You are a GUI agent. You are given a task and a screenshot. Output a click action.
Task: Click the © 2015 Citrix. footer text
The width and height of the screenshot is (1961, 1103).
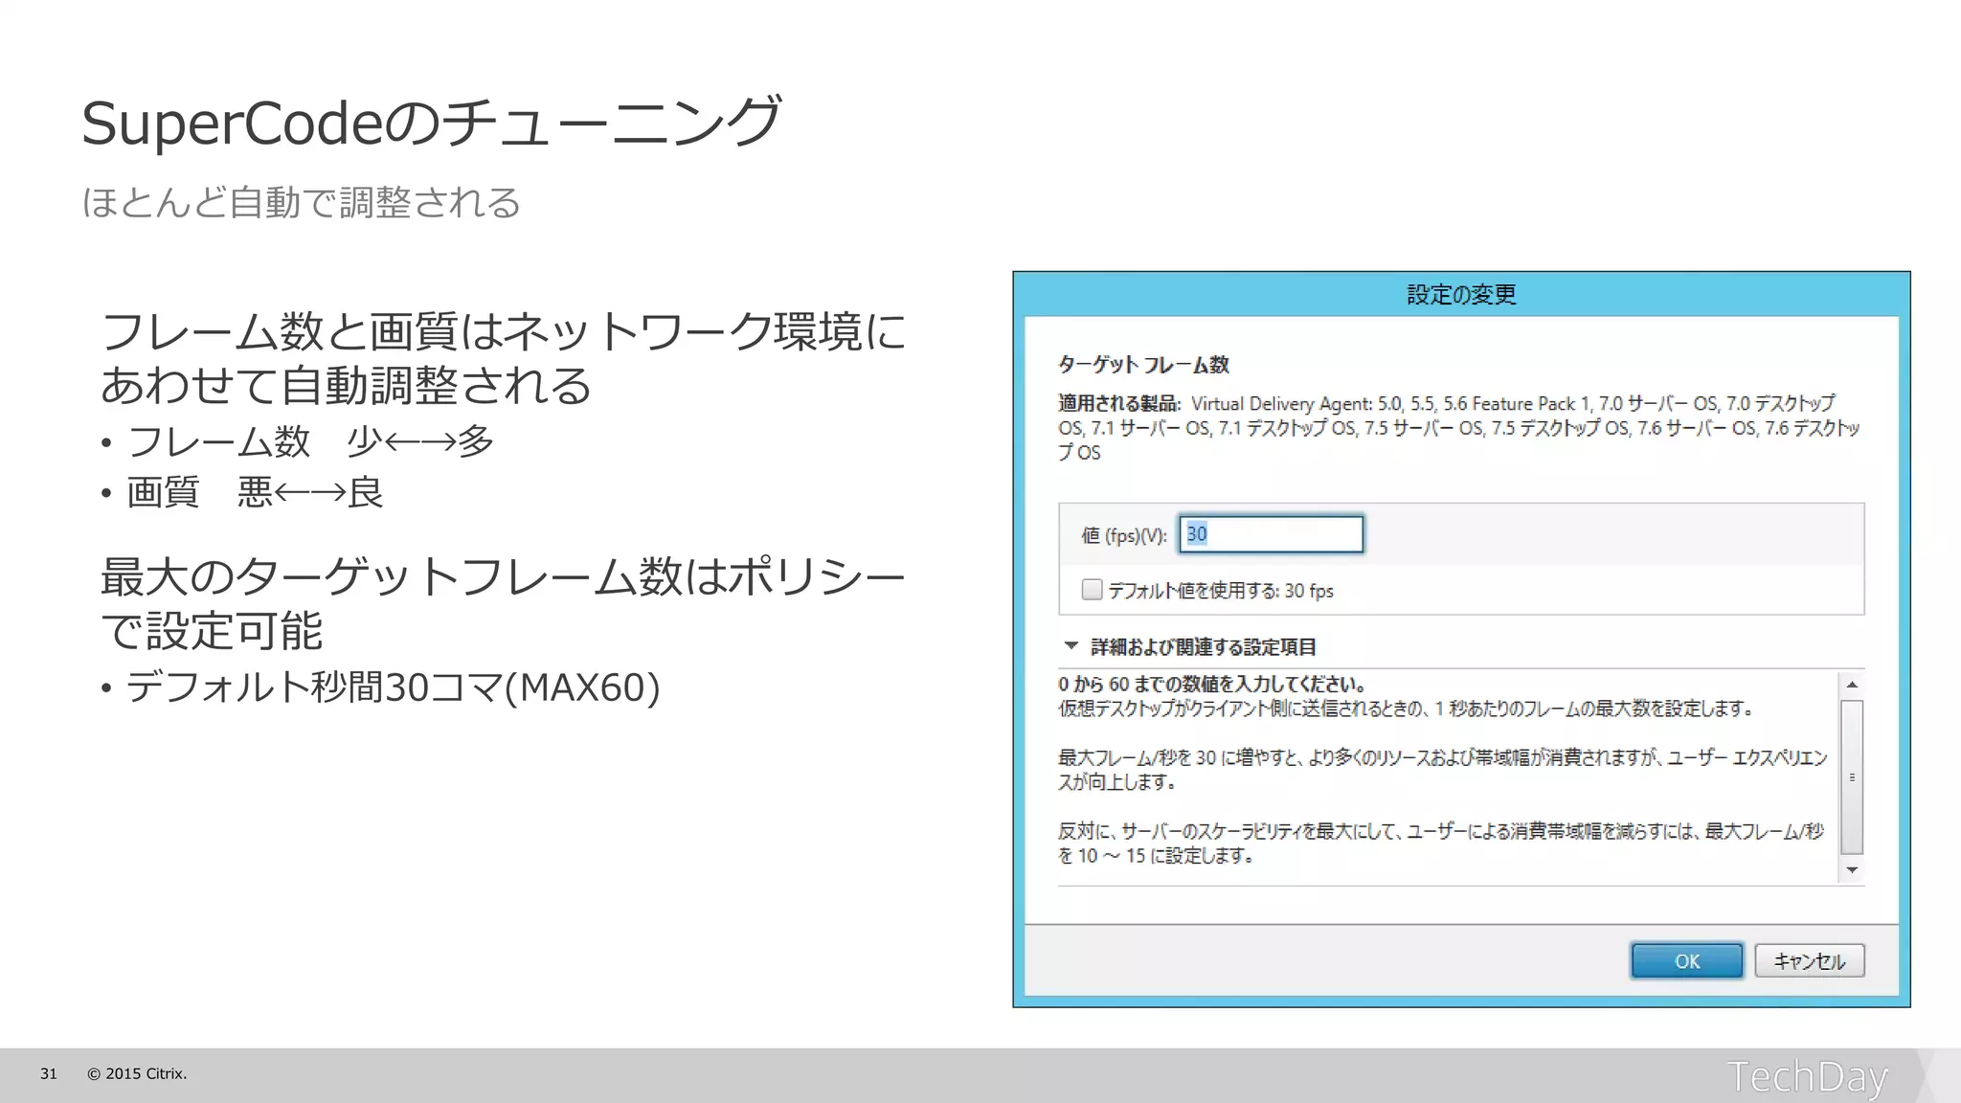tap(137, 1074)
